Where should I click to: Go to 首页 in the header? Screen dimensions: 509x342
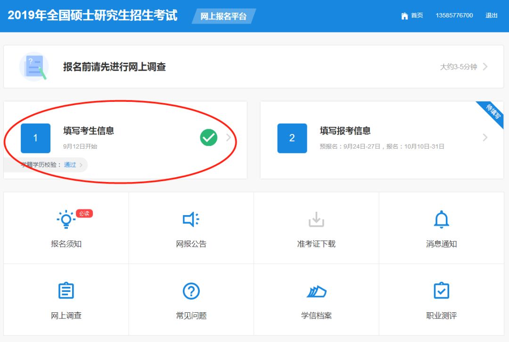click(417, 16)
